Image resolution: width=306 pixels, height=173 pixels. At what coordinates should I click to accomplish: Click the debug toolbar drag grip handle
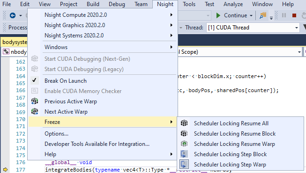[x=276, y=15]
